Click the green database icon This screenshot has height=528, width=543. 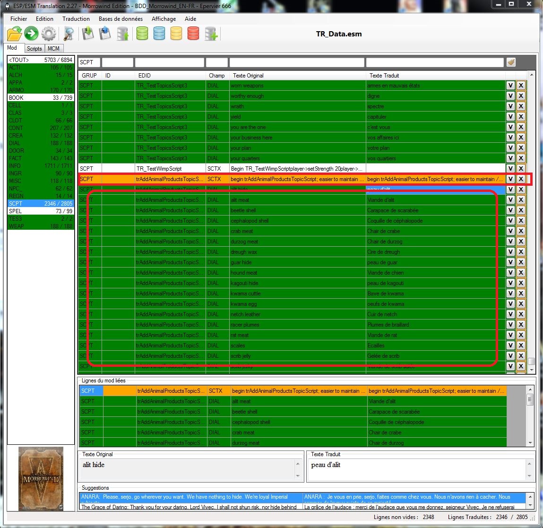pos(142,34)
